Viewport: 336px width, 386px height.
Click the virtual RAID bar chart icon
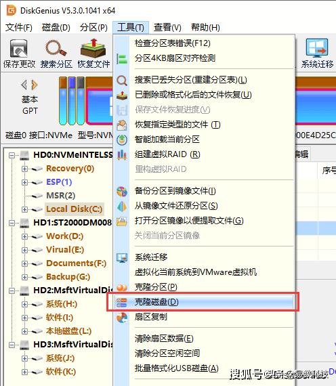tap(122, 154)
